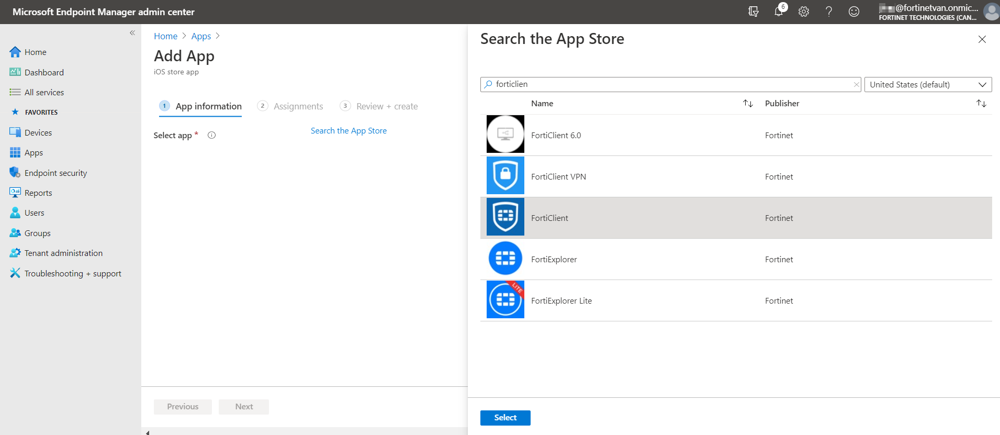Click the Endpoint security shield icon
This screenshot has height=435, width=1000.
(15, 173)
